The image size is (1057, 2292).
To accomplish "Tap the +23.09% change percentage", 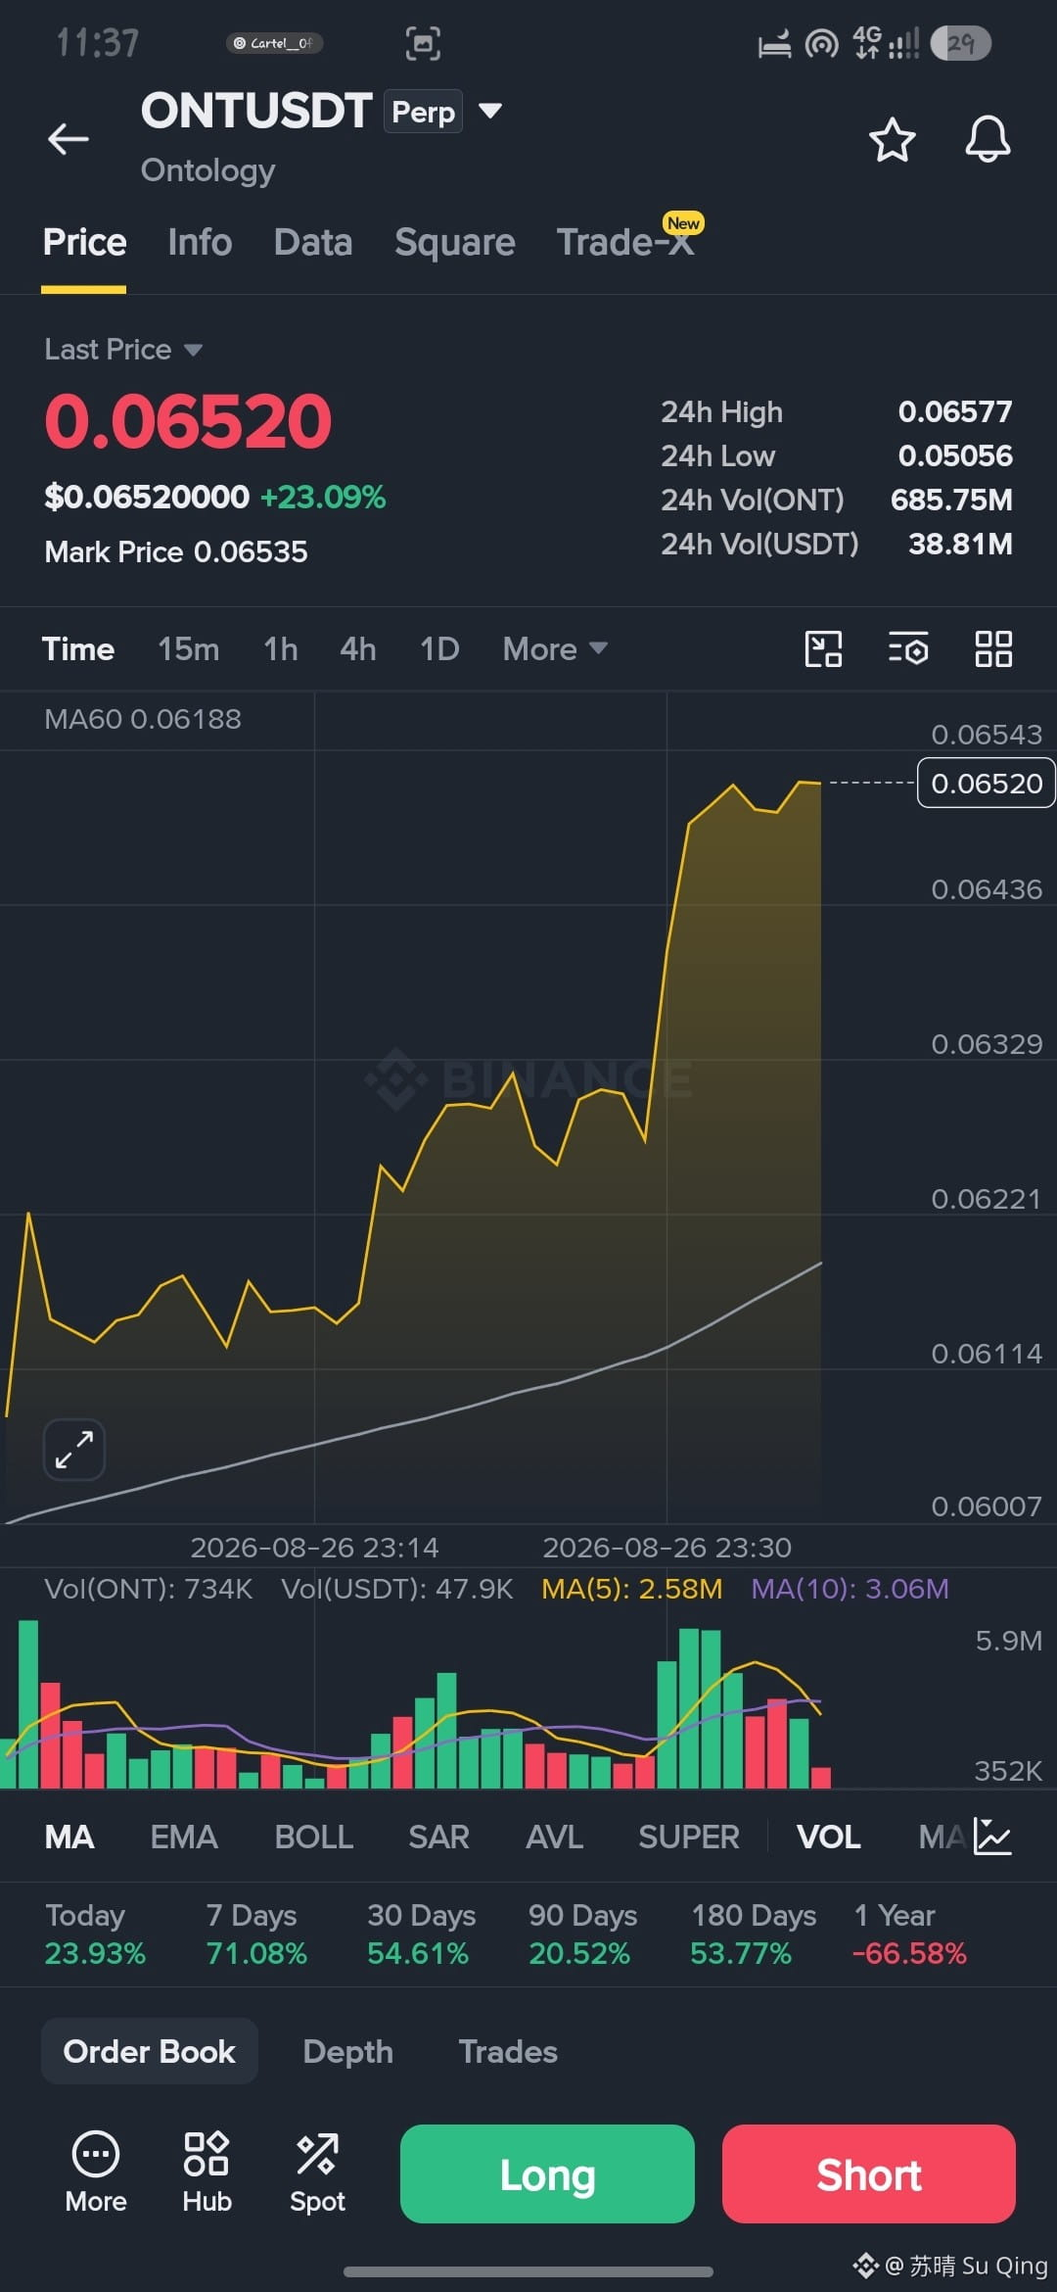I will coord(323,497).
